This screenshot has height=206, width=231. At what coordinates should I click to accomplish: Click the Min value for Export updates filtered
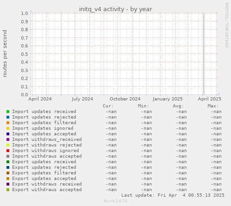(x=146, y=173)
